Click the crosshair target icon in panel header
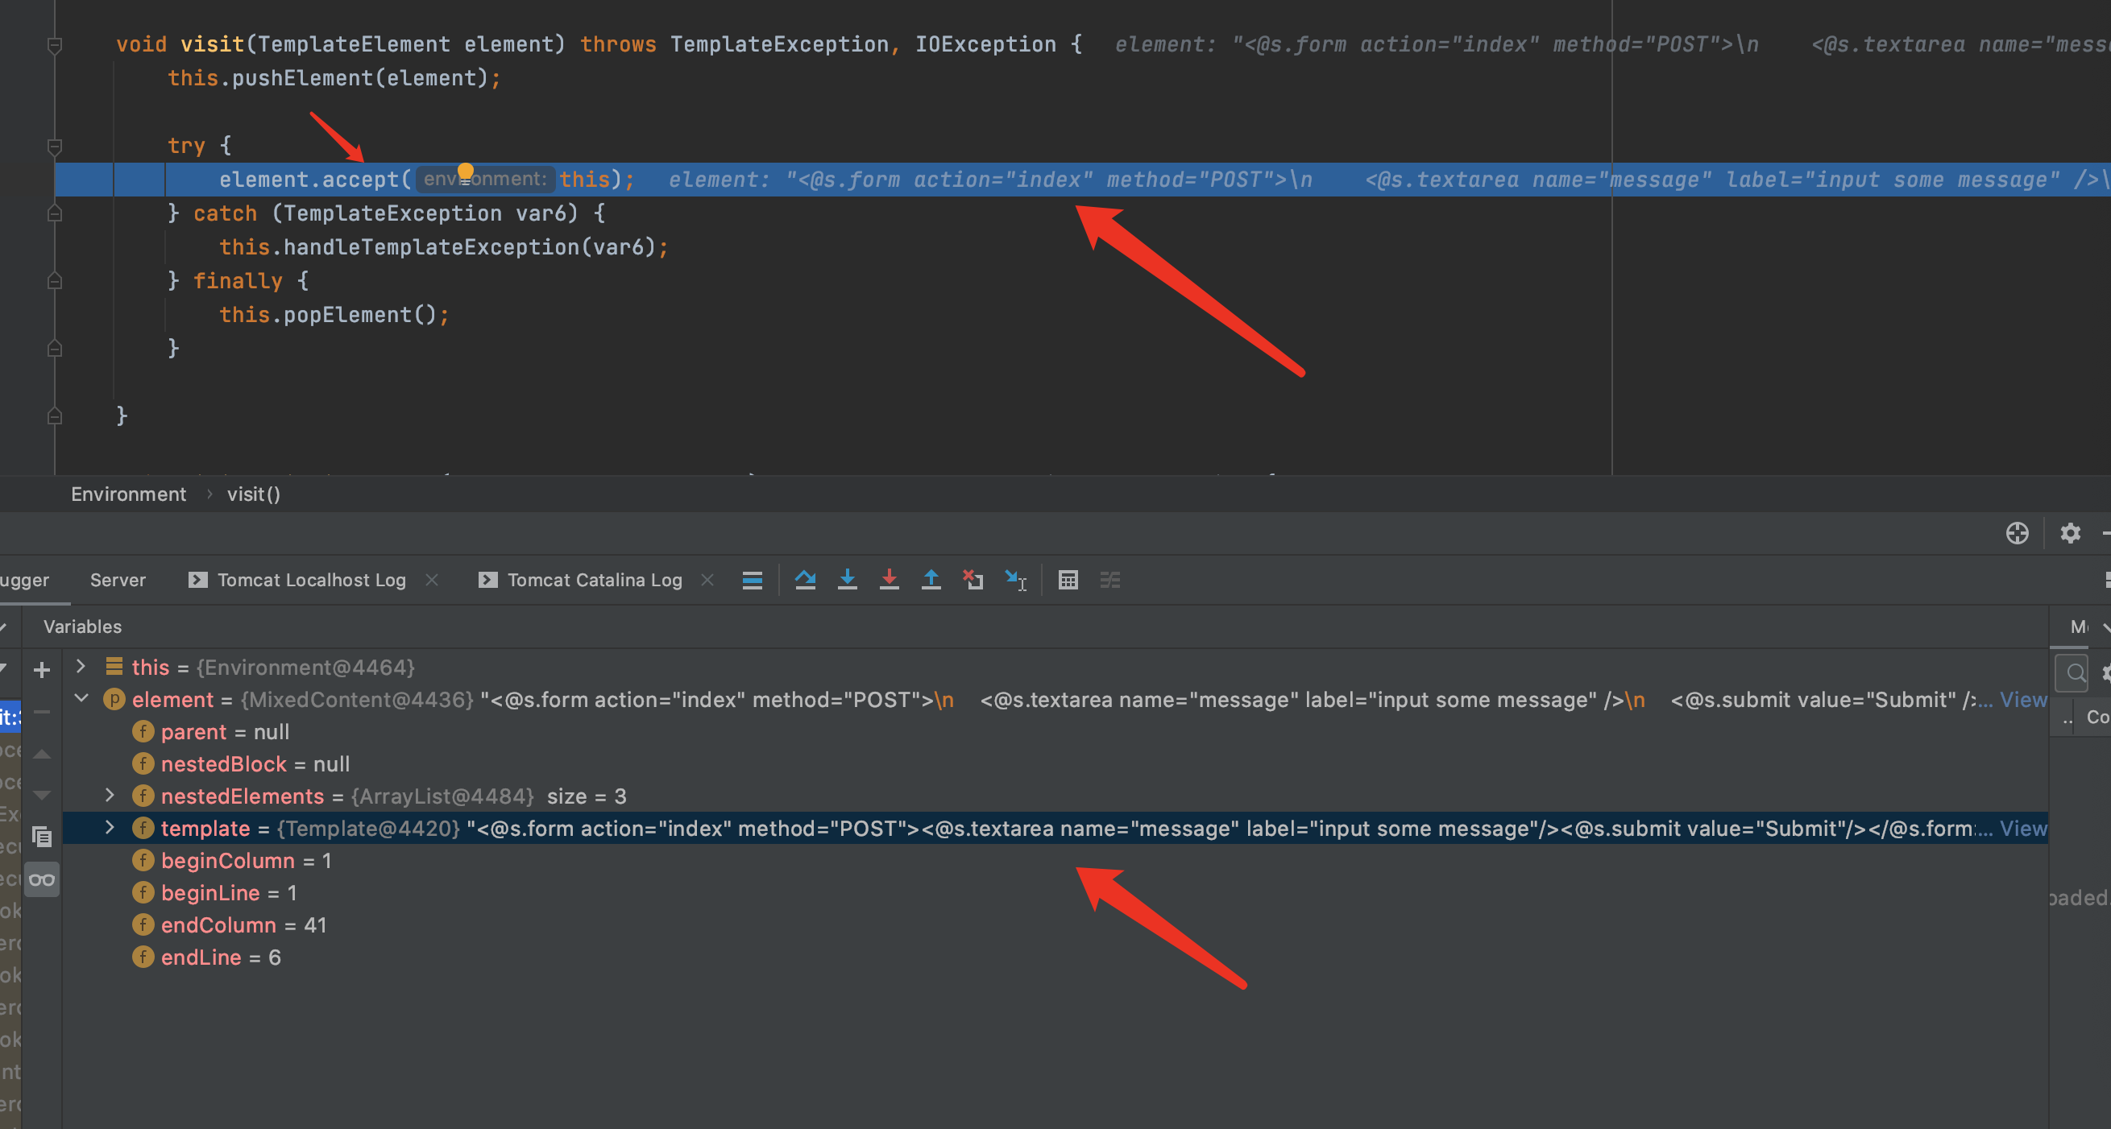Image resolution: width=2111 pixels, height=1129 pixels. tap(2017, 533)
